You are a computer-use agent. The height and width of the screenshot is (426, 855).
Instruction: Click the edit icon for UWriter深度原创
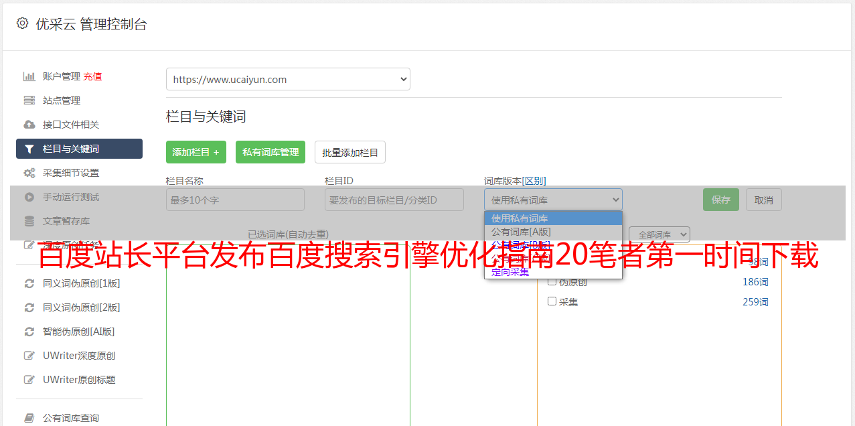coord(29,356)
